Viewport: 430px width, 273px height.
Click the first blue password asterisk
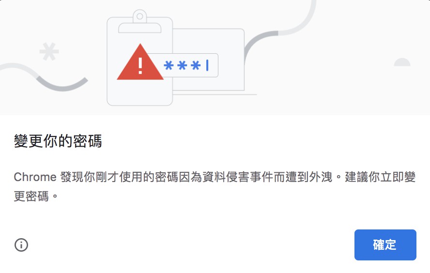(x=169, y=65)
